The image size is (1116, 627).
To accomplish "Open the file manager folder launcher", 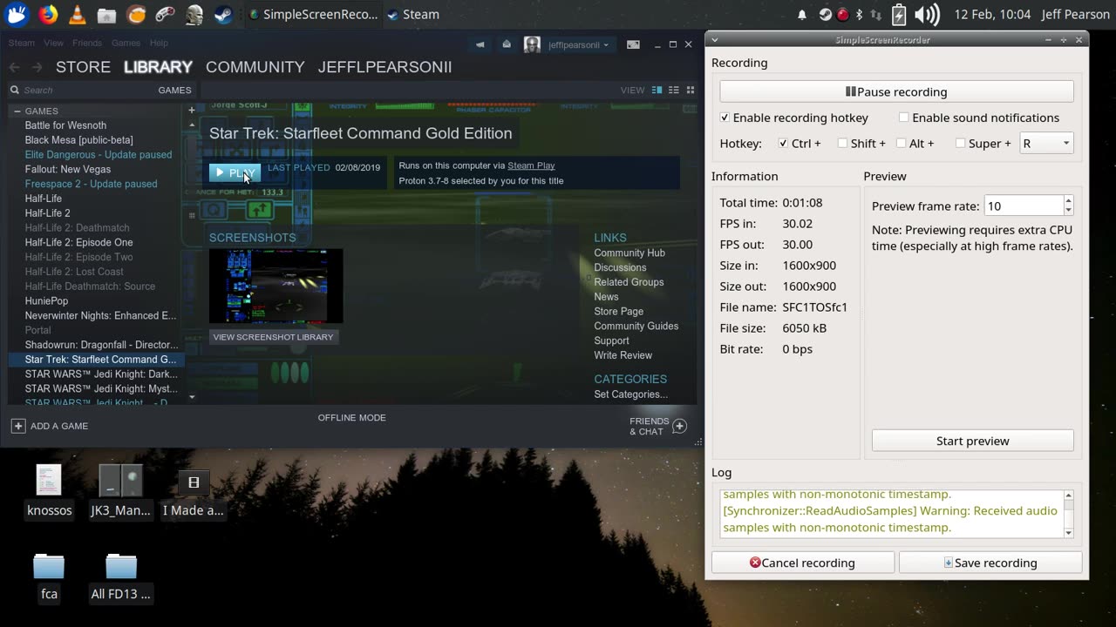I will [x=106, y=15].
